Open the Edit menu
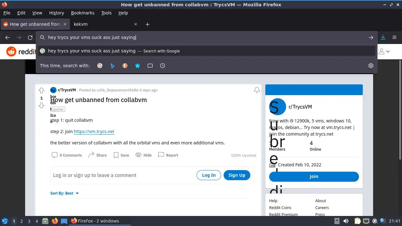 point(21,13)
